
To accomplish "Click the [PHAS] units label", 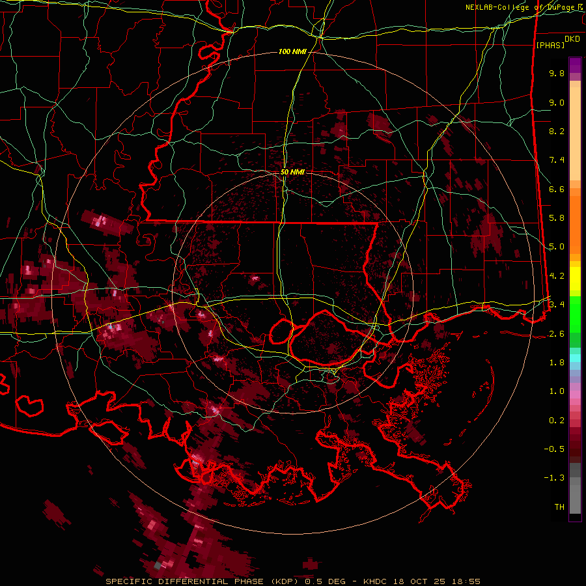I will click(550, 45).
